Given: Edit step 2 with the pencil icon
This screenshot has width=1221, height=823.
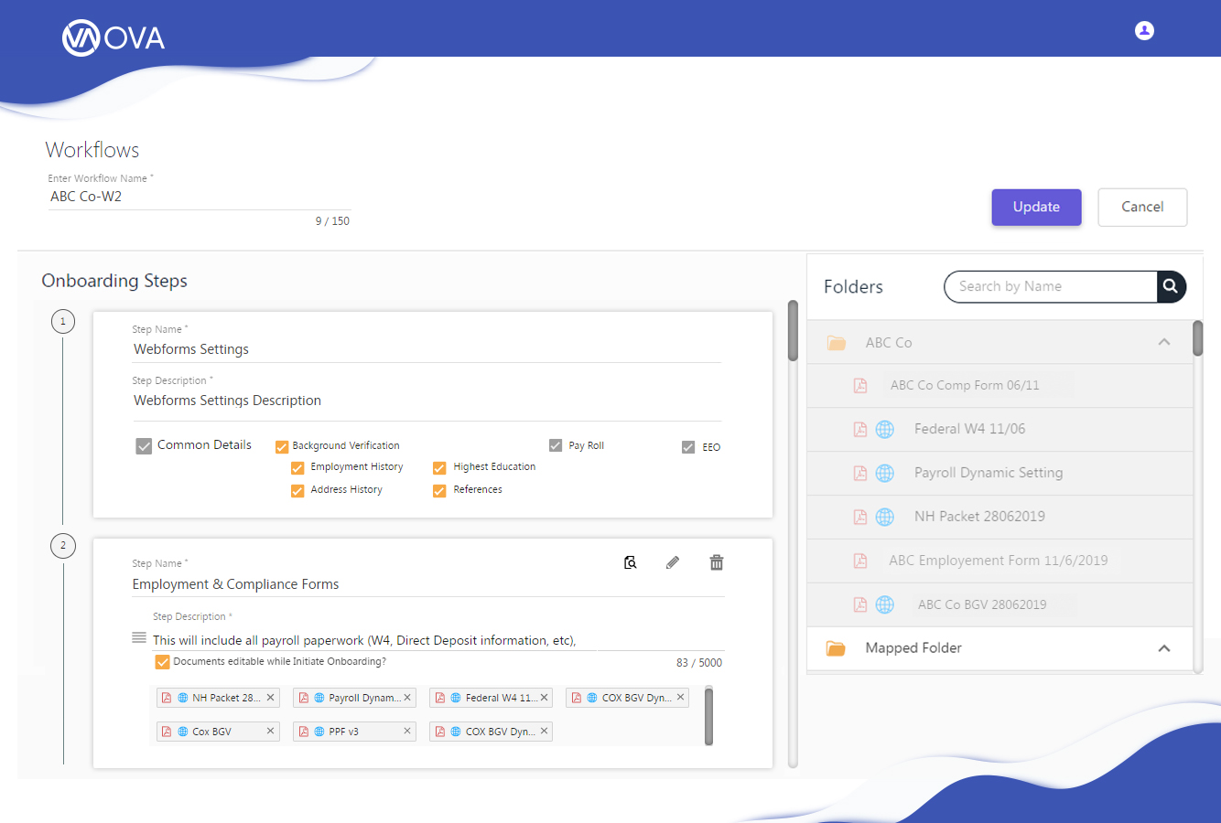Looking at the screenshot, I should [673, 562].
